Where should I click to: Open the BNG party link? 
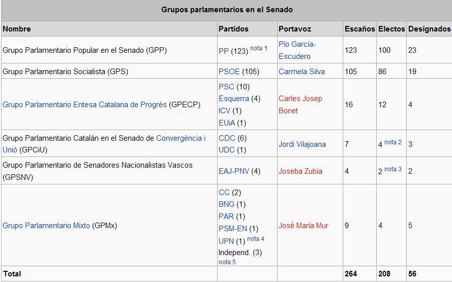(x=226, y=204)
